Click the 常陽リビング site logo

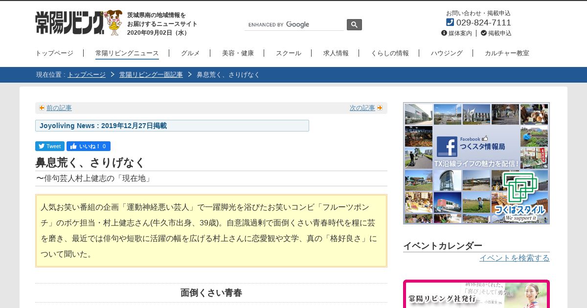(69, 23)
